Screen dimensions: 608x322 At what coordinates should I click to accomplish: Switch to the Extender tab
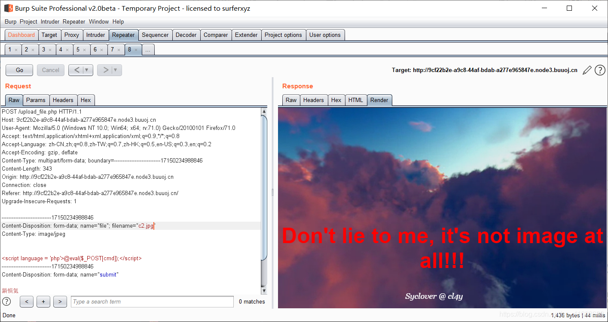246,35
